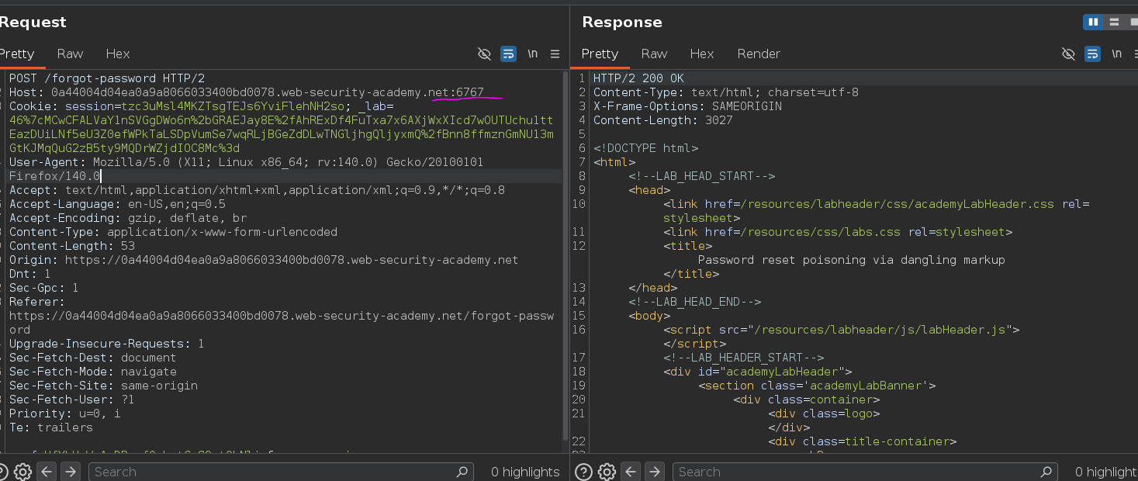Click the 'POST /forgot-password HTTP/2' request line

click(107, 78)
